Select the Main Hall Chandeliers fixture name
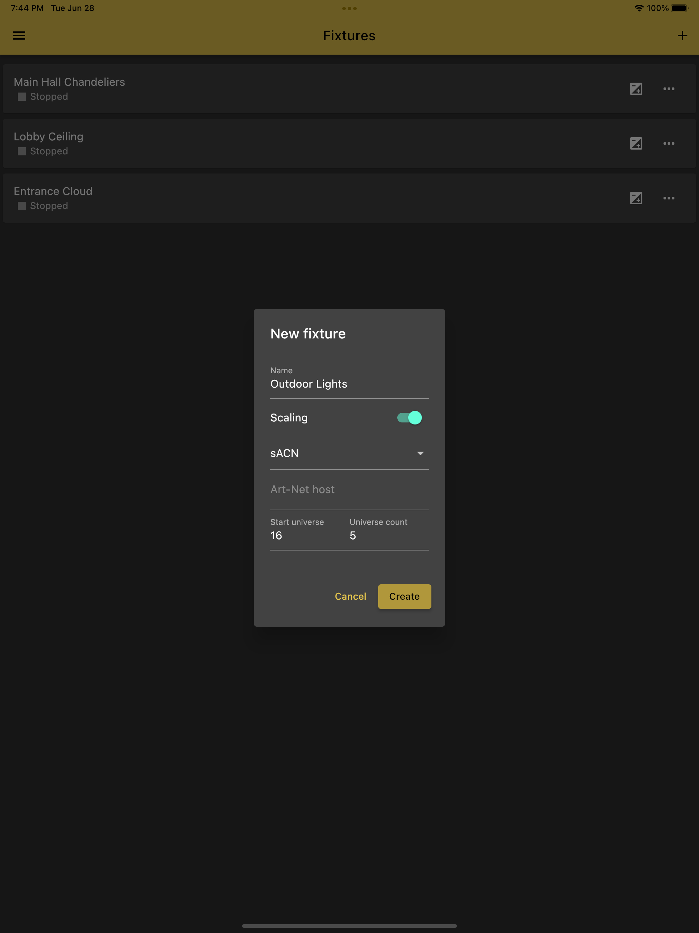The width and height of the screenshot is (699, 933). [69, 82]
